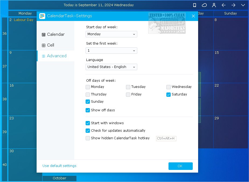Open the Set the first week dropdown

pyautogui.click(x=111, y=51)
